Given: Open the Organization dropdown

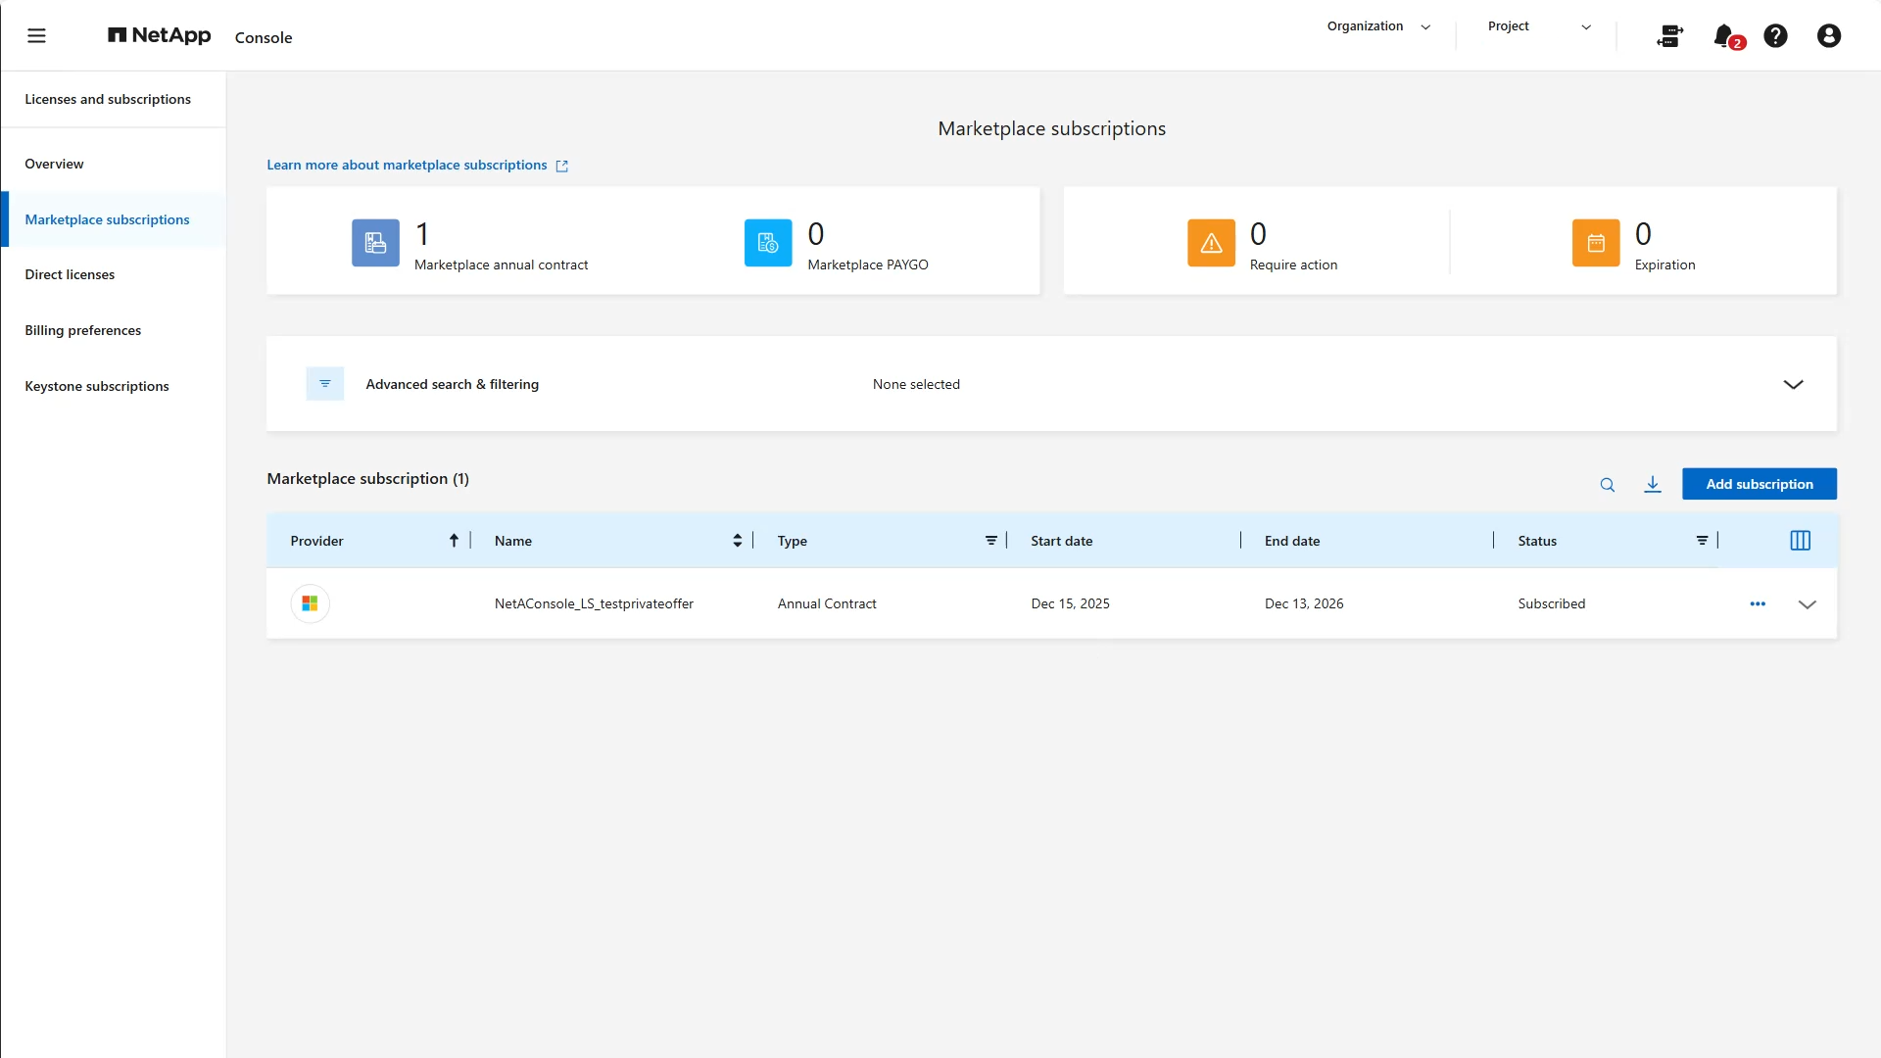Looking at the screenshot, I should tap(1378, 26).
